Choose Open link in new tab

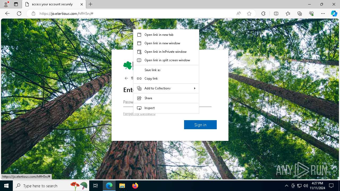[166, 35]
